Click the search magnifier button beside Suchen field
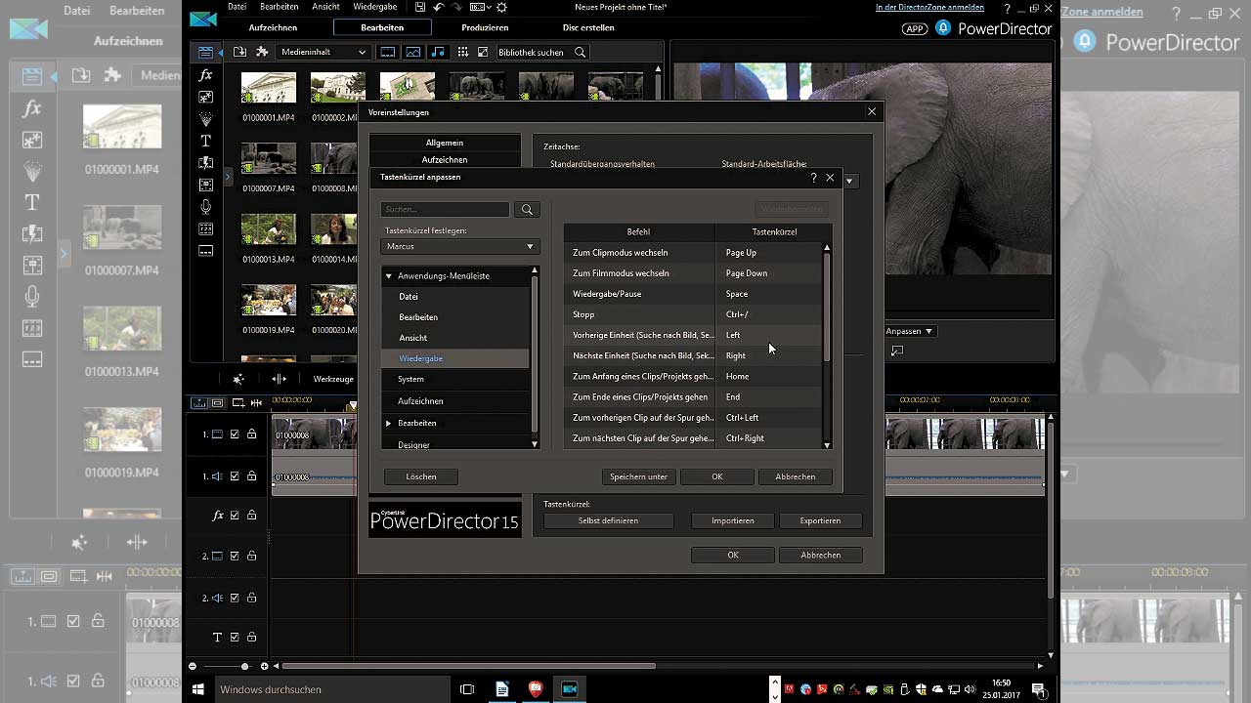 click(527, 209)
